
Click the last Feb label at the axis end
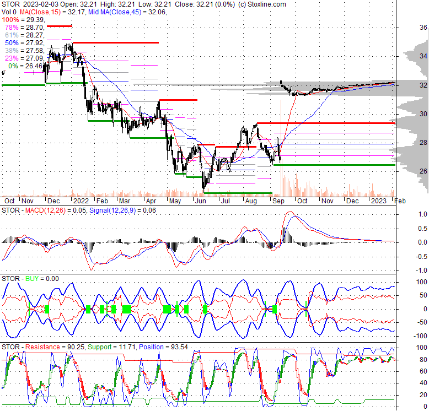[400, 201]
